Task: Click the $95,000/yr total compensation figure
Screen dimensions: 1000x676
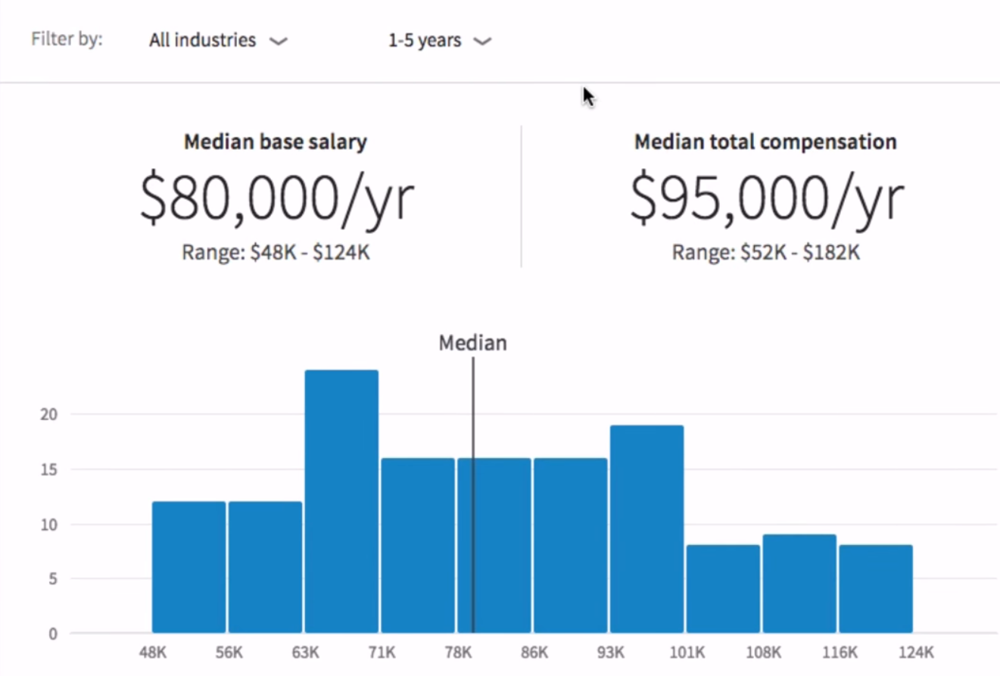Action: point(766,198)
